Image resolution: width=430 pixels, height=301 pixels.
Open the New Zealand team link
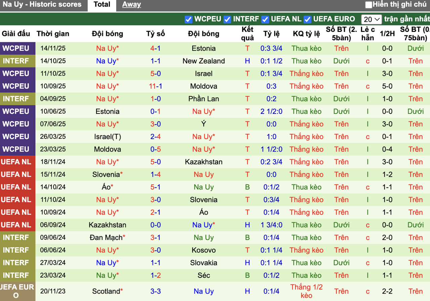(x=204, y=61)
